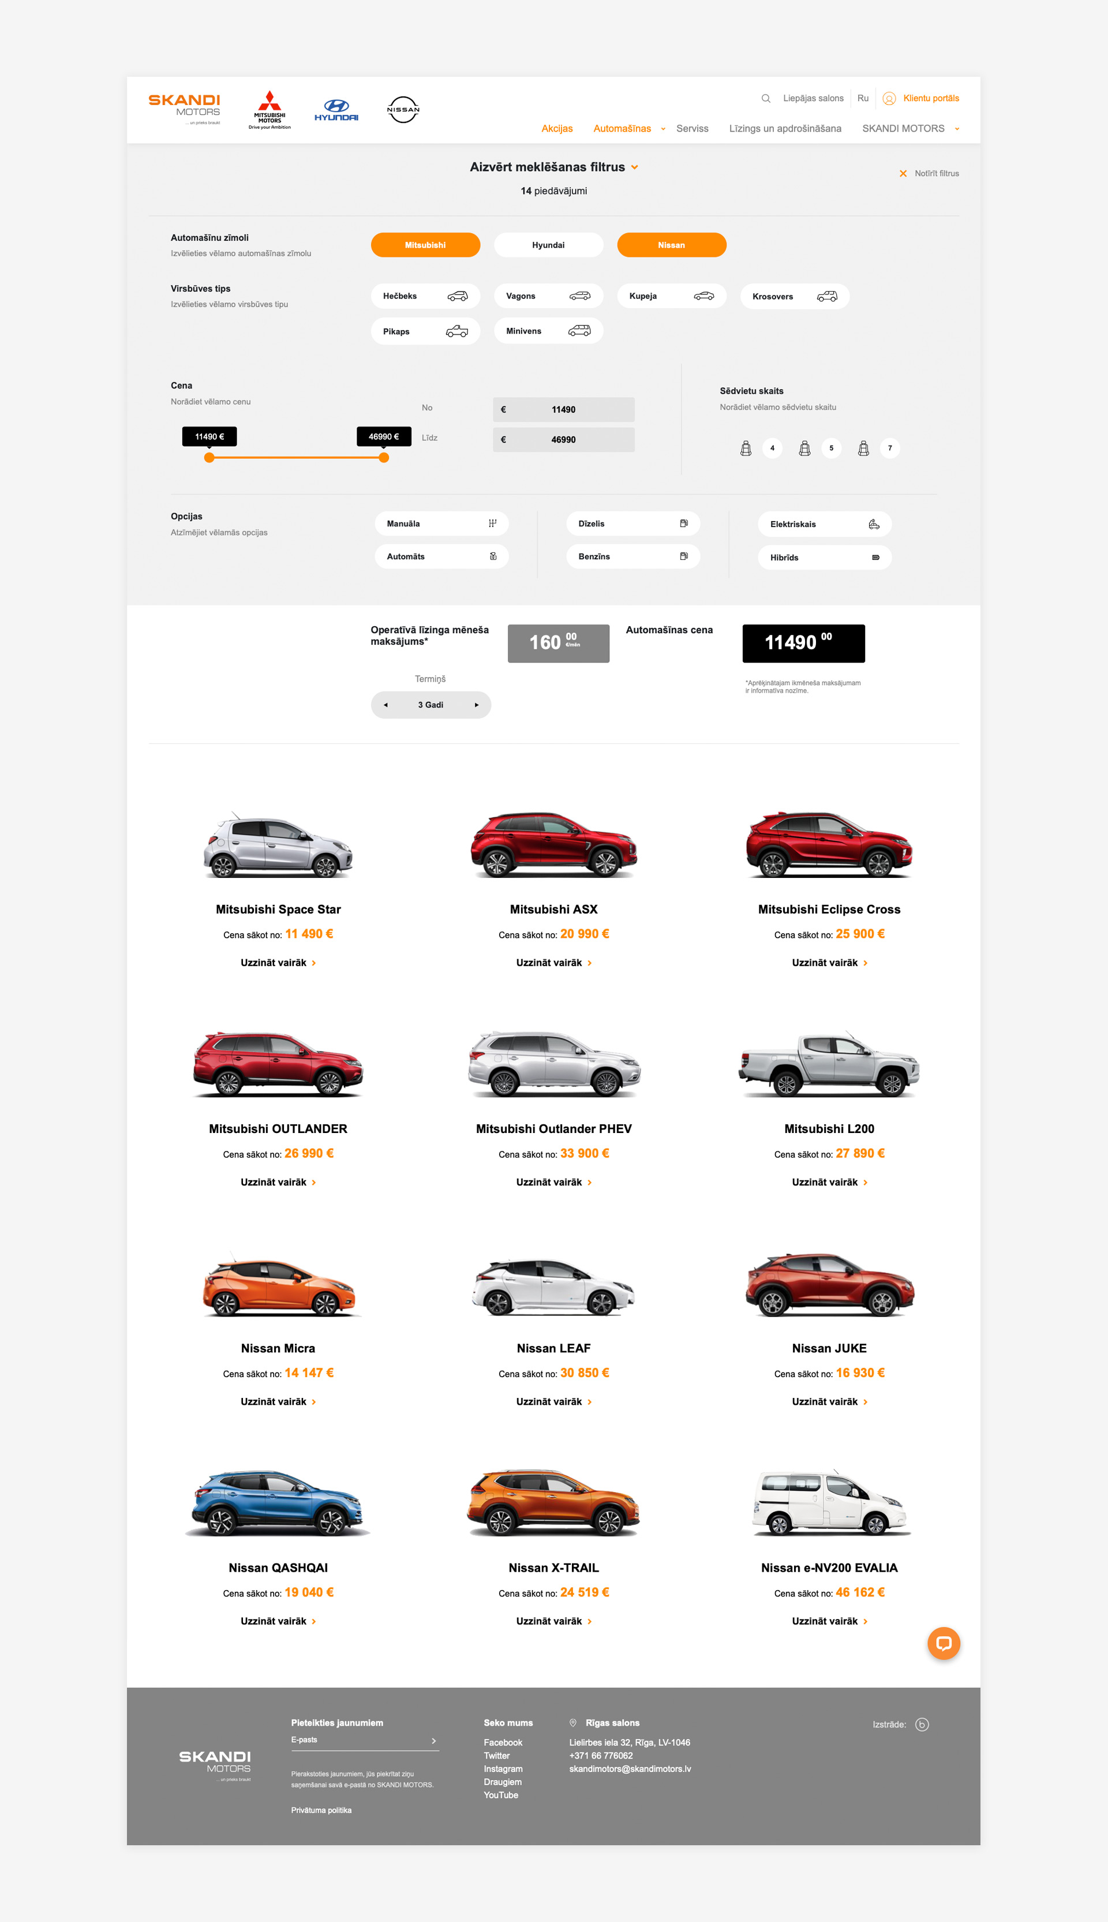1108x1922 pixels.
Task: Choose 4 seats option
Action: pyautogui.click(x=772, y=448)
